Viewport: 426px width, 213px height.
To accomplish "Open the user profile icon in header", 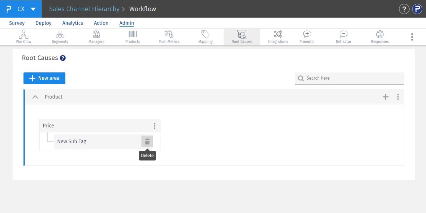I will pyautogui.click(x=417, y=9).
